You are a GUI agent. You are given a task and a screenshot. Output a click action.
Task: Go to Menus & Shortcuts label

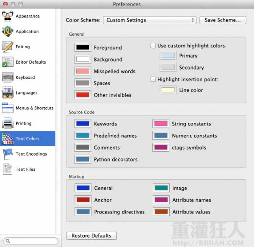pos(35,108)
